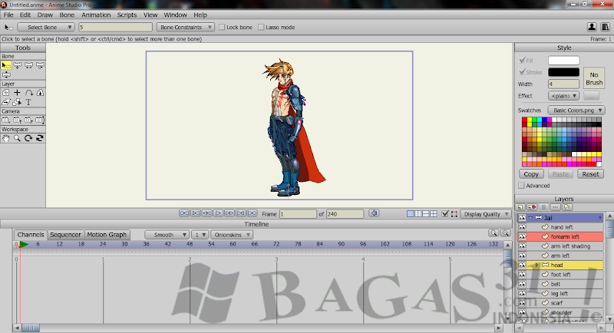
Task: Play the animation
Action: [x=218, y=213]
